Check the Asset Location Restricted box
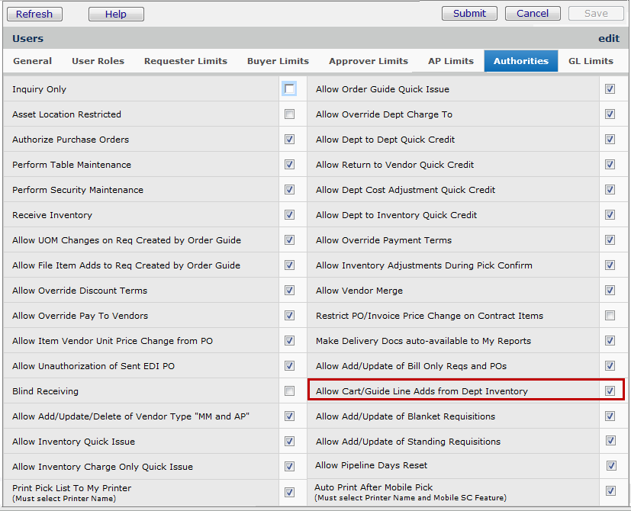This screenshot has width=631, height=511. pos(289,114)
